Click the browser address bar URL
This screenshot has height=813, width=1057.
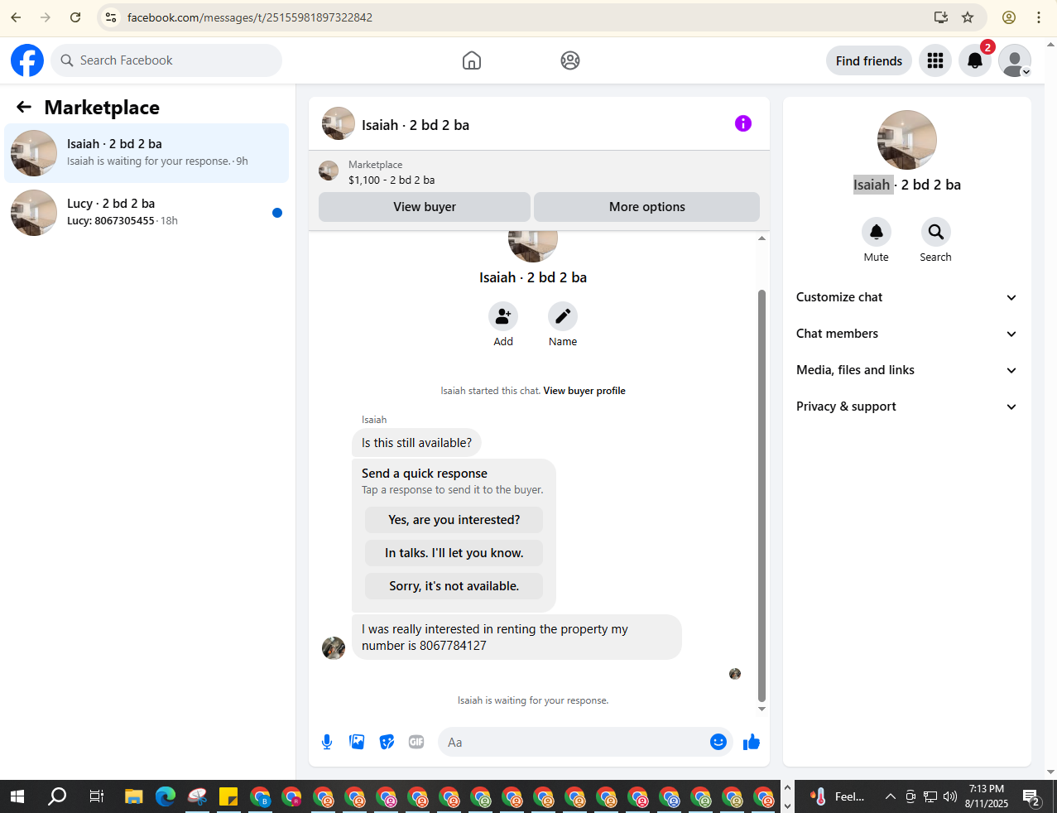point(250,17)
